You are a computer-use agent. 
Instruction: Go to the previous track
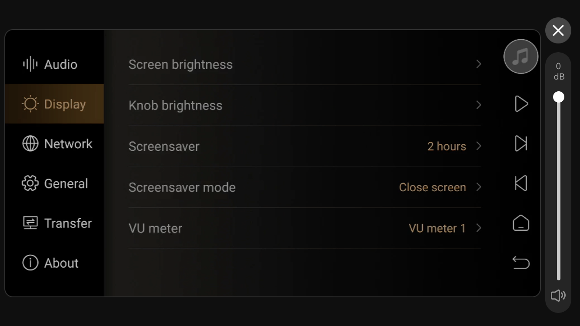point(521,183)
